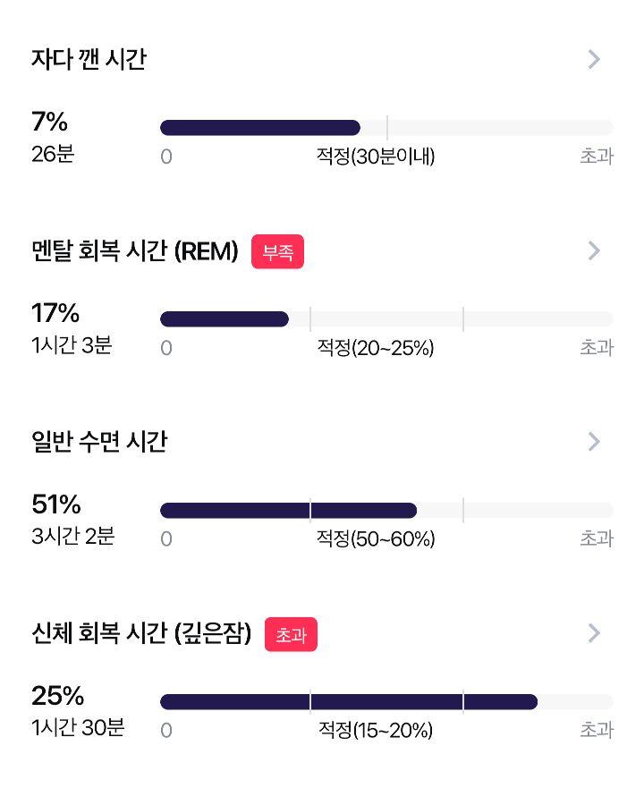Click the 적정(30분이내) range label
The width and height of the screenshot is (644, 788).
point(376,157)
